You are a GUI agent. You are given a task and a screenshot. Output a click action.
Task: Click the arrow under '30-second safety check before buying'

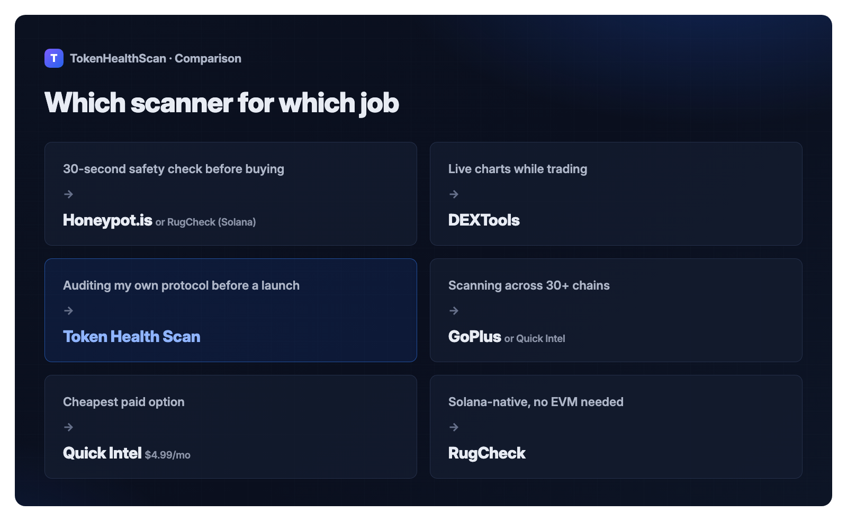68,194
